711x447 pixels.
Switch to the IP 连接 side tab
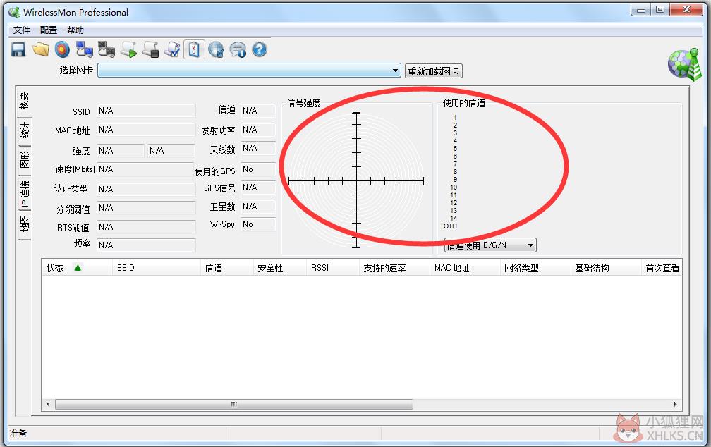(x=25, y=194)
